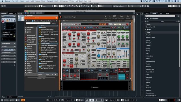Toggle left zone visibility button
The image size is (181, 102).
pyautogui.click(x=169, y=6)
